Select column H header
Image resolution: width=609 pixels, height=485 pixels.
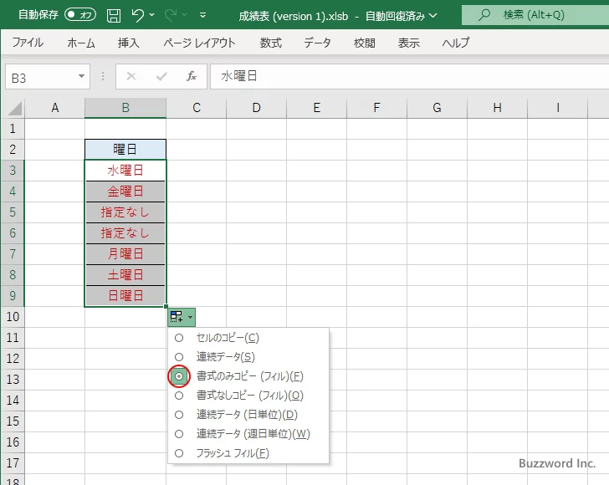click(x=497, y=108)
